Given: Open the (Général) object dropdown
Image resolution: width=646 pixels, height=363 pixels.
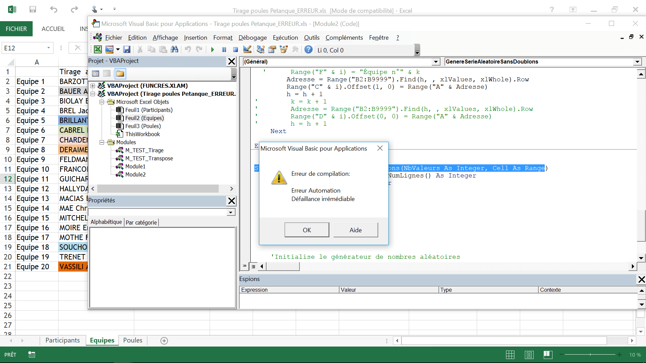Looking at the screenshot, I should (x=436, y=62).
